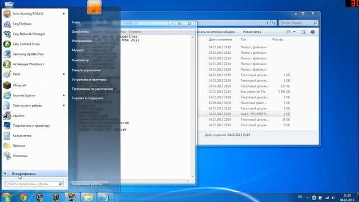The width and height of the screenshot is (359, 202).
Task: Click Завершение работы button
Action: [88, 183]
